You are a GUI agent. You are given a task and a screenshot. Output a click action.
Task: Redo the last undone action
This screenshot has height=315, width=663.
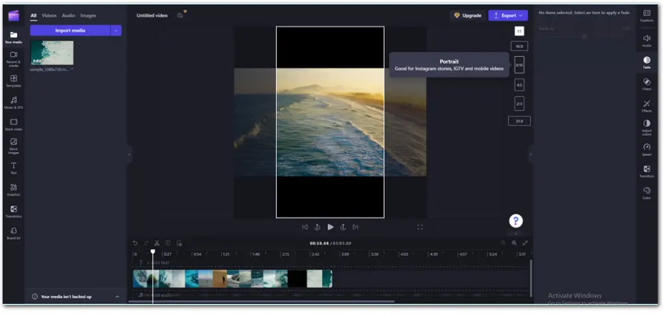pos(146,243)
